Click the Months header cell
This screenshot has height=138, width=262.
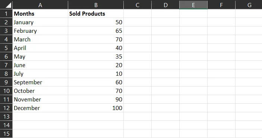pos(40,13)
